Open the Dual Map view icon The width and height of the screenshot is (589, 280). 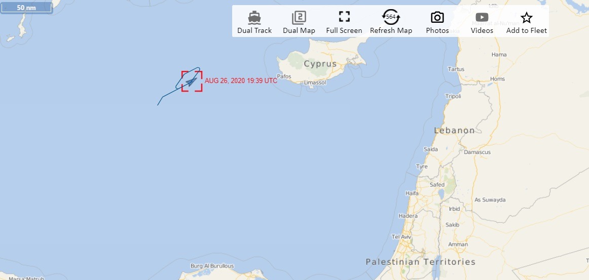point(299,18)
